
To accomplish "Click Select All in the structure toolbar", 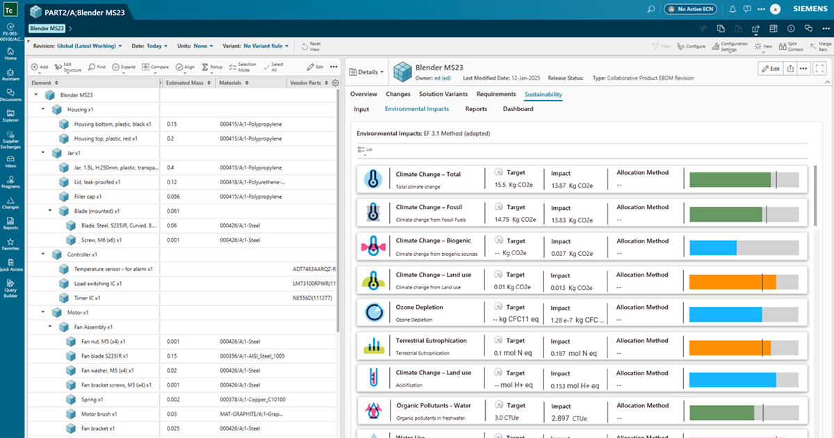I will [x=273, y=67].
